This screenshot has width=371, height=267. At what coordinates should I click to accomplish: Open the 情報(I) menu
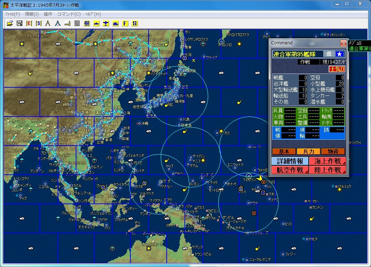[32, 14]
